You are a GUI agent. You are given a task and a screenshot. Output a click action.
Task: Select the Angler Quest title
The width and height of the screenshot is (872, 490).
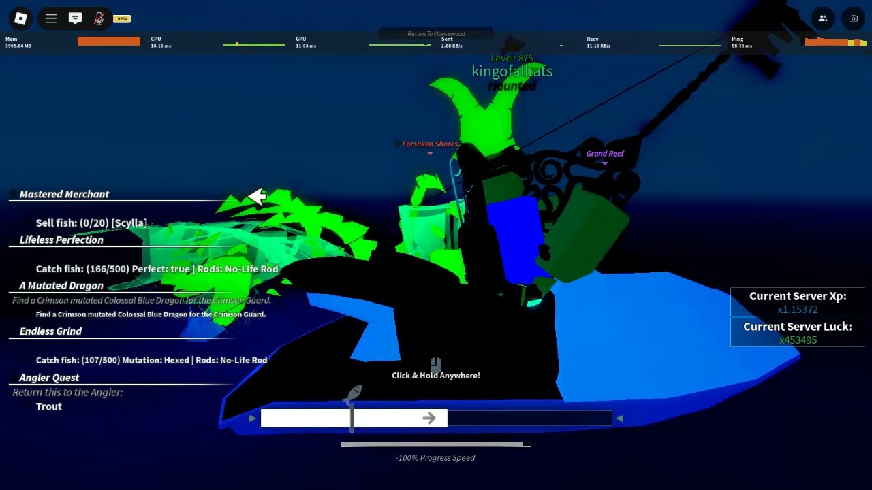(x=49, y=378)
